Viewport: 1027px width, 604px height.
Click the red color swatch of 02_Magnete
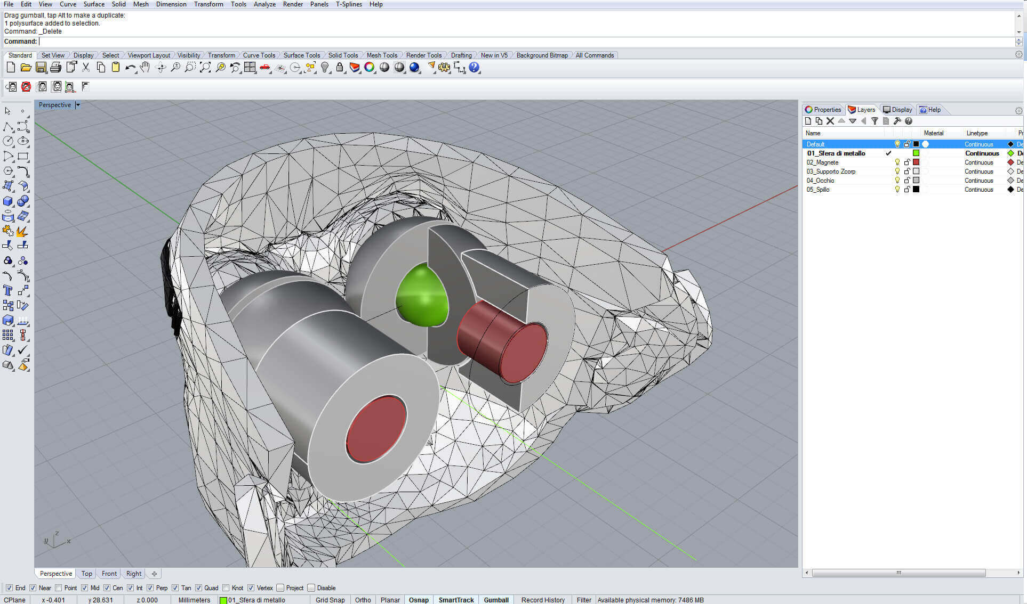(x=916, y=162)
